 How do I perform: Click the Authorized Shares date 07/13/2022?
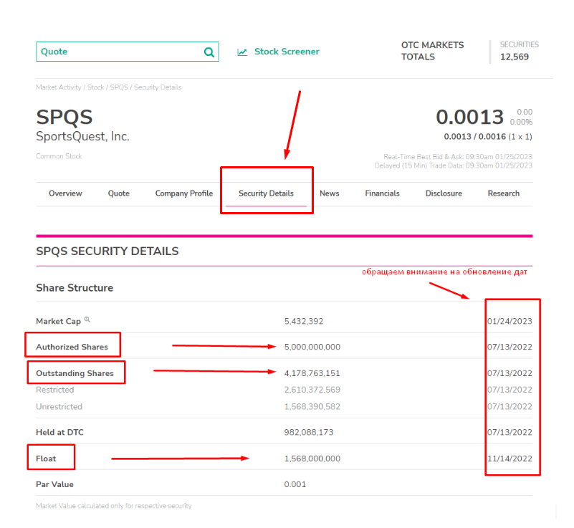pyautogui.click(x=510, y=347)
